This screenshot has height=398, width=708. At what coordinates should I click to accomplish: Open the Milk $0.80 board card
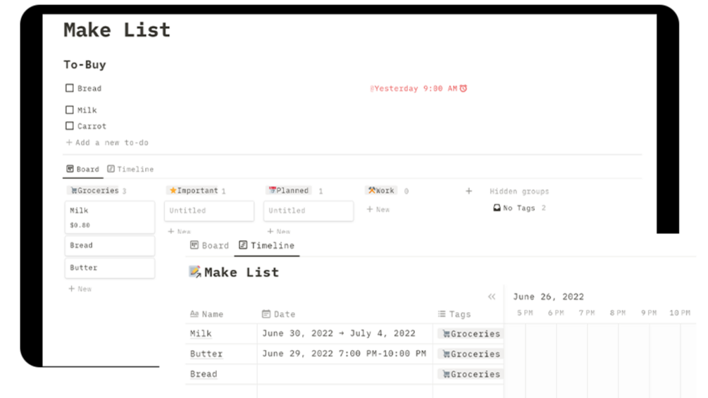[x=110, y=217]
